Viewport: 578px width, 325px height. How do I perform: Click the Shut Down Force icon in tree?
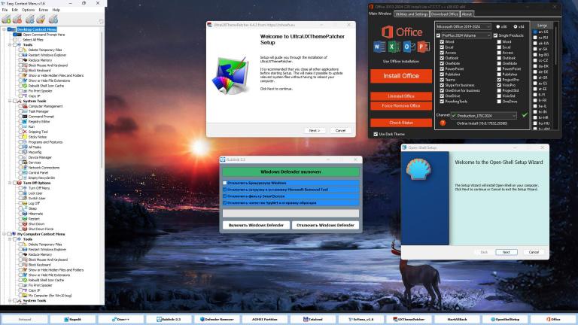[25, 229]
